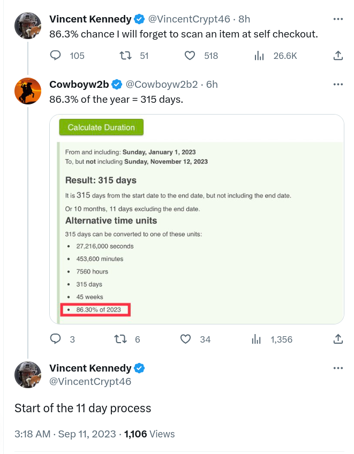Reply to Cowboyw2b's tweet
Screen dimensions: 354x454
point(56,339)
